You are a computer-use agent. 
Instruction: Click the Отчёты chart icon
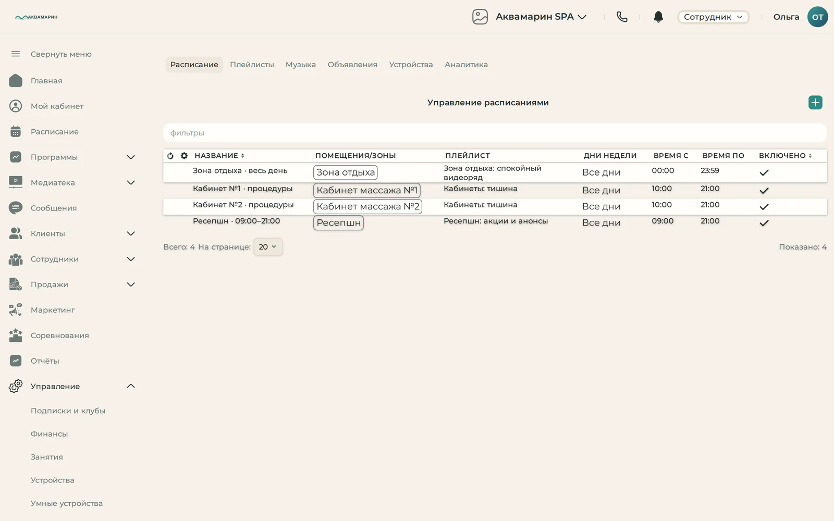[x=16, y=361]
